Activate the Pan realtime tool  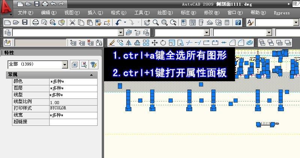coord(147,22)
